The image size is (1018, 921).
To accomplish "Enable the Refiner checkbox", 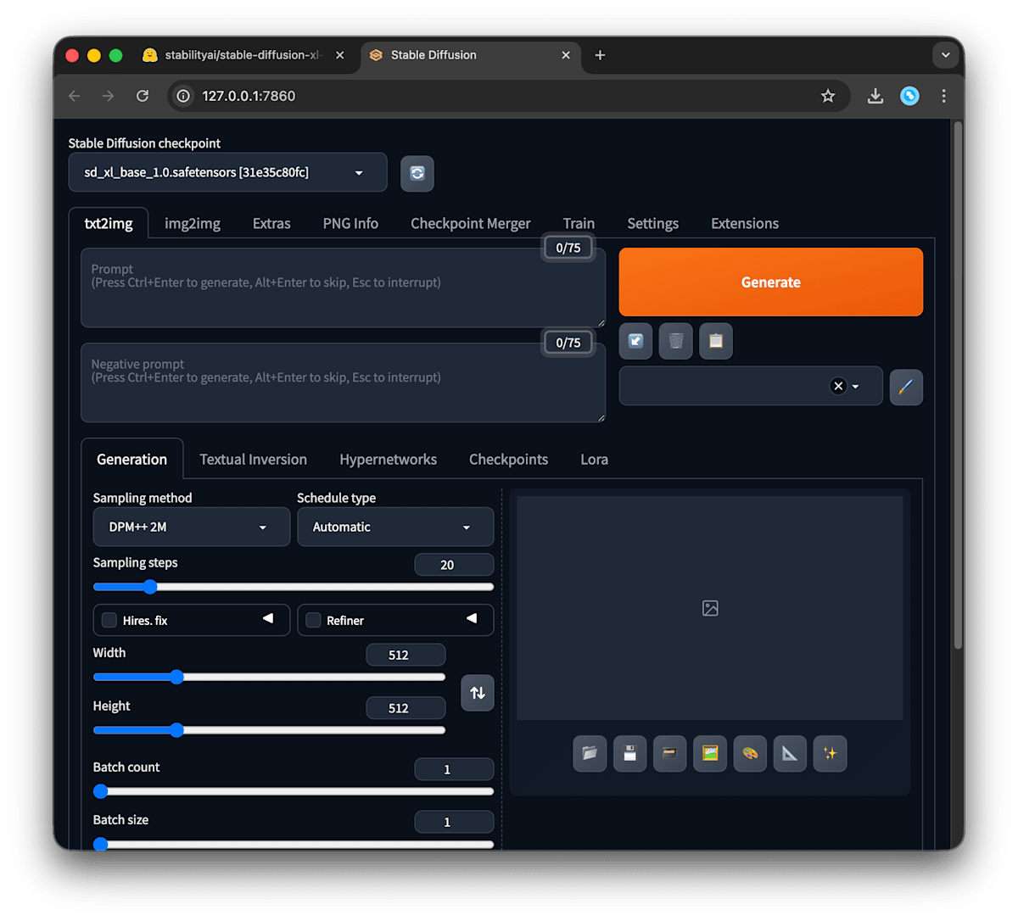I will [x=313, y=620].
